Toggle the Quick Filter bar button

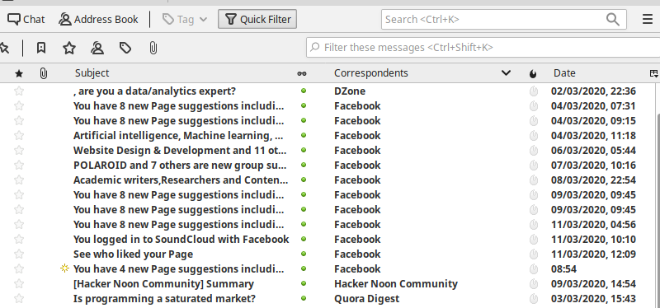pyautogui.click(x=257, y=19)
